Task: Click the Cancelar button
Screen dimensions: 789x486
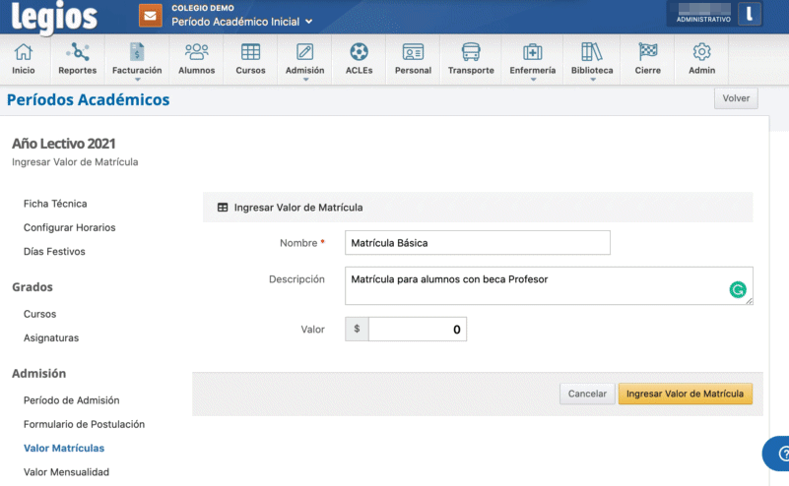Action: (x=587, y=394)
